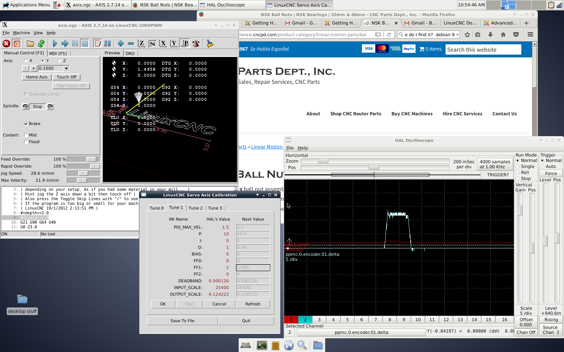
Task: Bookmark this page with star icon
Action: (467, 35)
